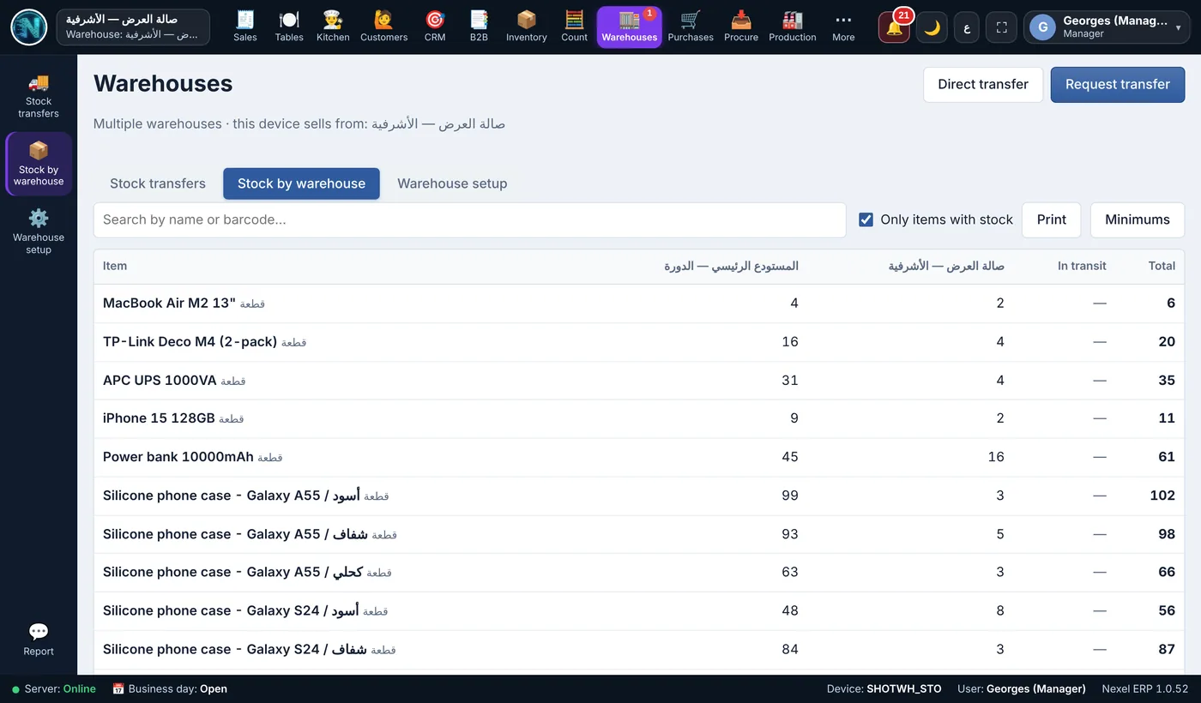Open Stock transfers in sidebar
Image resolution: width=1201 pixels, height=703 pixels.
(x=39, y=95)
